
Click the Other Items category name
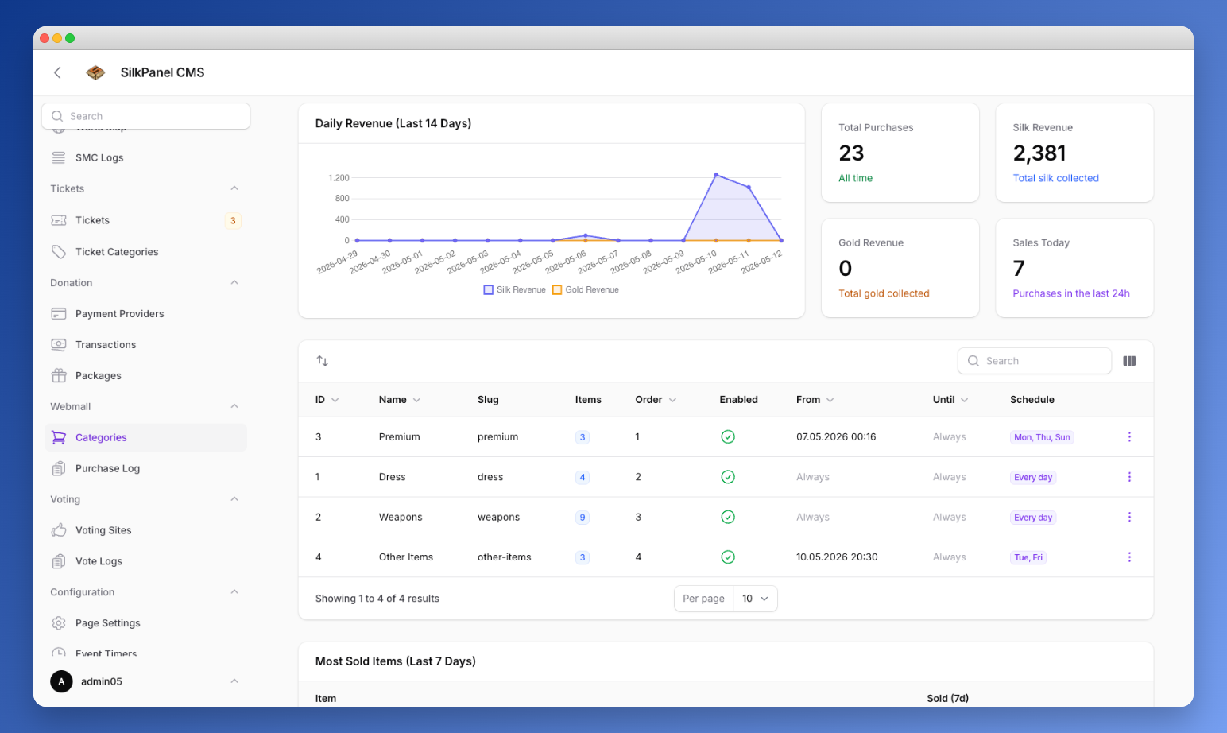click(x=406, y=557)
